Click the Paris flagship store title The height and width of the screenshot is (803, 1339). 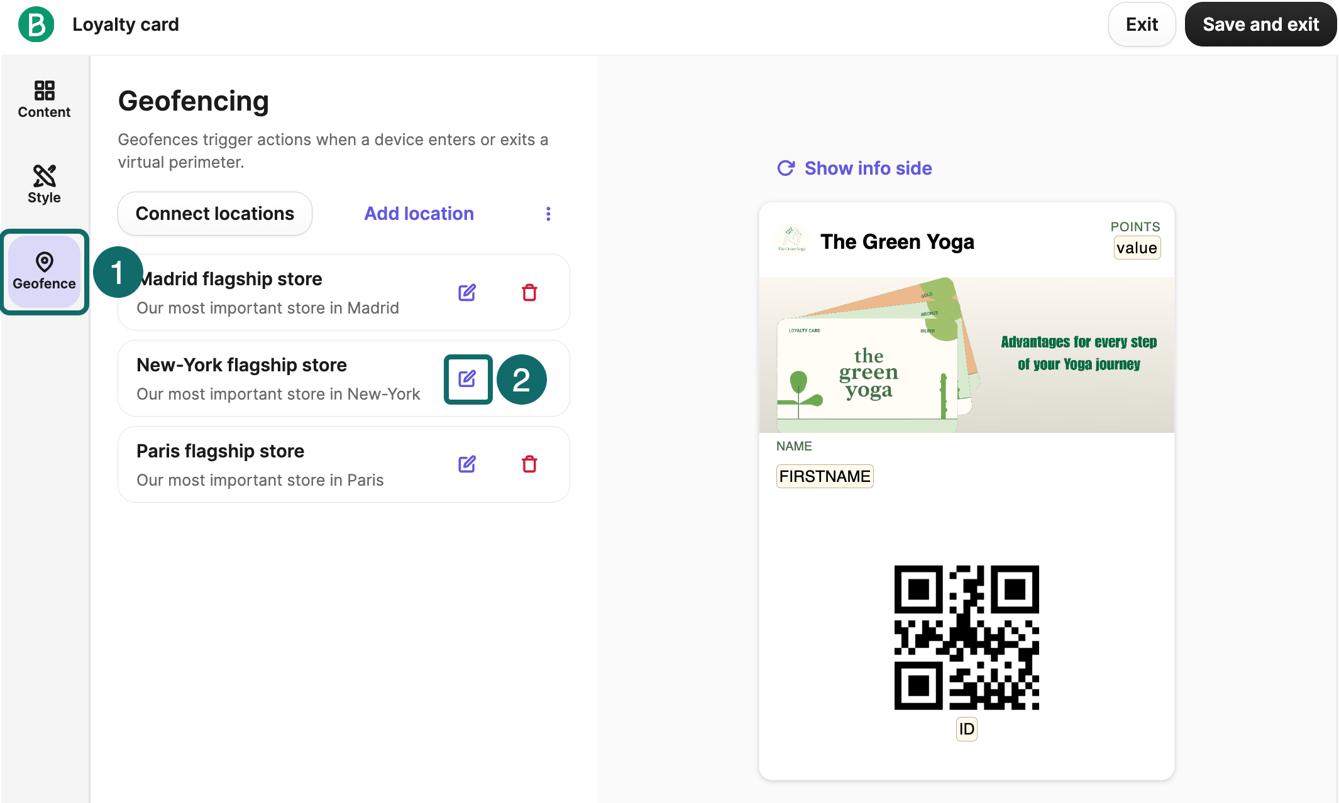tap(220, 451)
